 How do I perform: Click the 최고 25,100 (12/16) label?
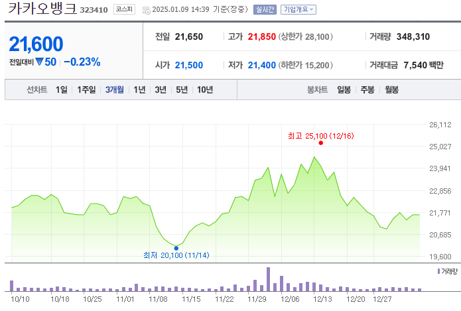[321, 136]
